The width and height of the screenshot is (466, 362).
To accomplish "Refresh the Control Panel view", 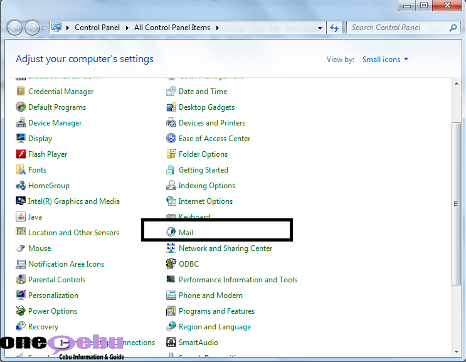I will [334, 28].
